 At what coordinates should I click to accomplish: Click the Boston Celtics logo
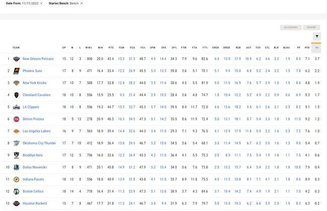(16, 191)
